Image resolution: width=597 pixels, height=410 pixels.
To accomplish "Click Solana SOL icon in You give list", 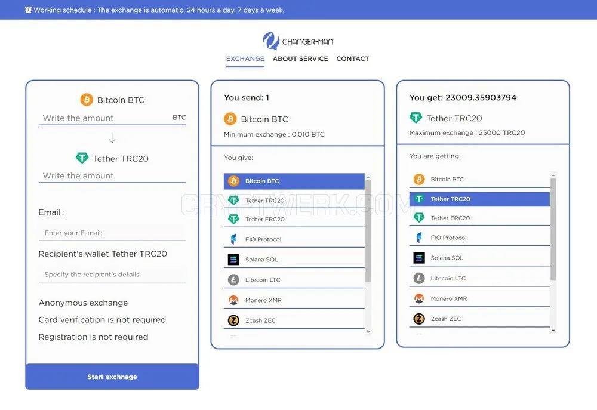I will point(233,260).
